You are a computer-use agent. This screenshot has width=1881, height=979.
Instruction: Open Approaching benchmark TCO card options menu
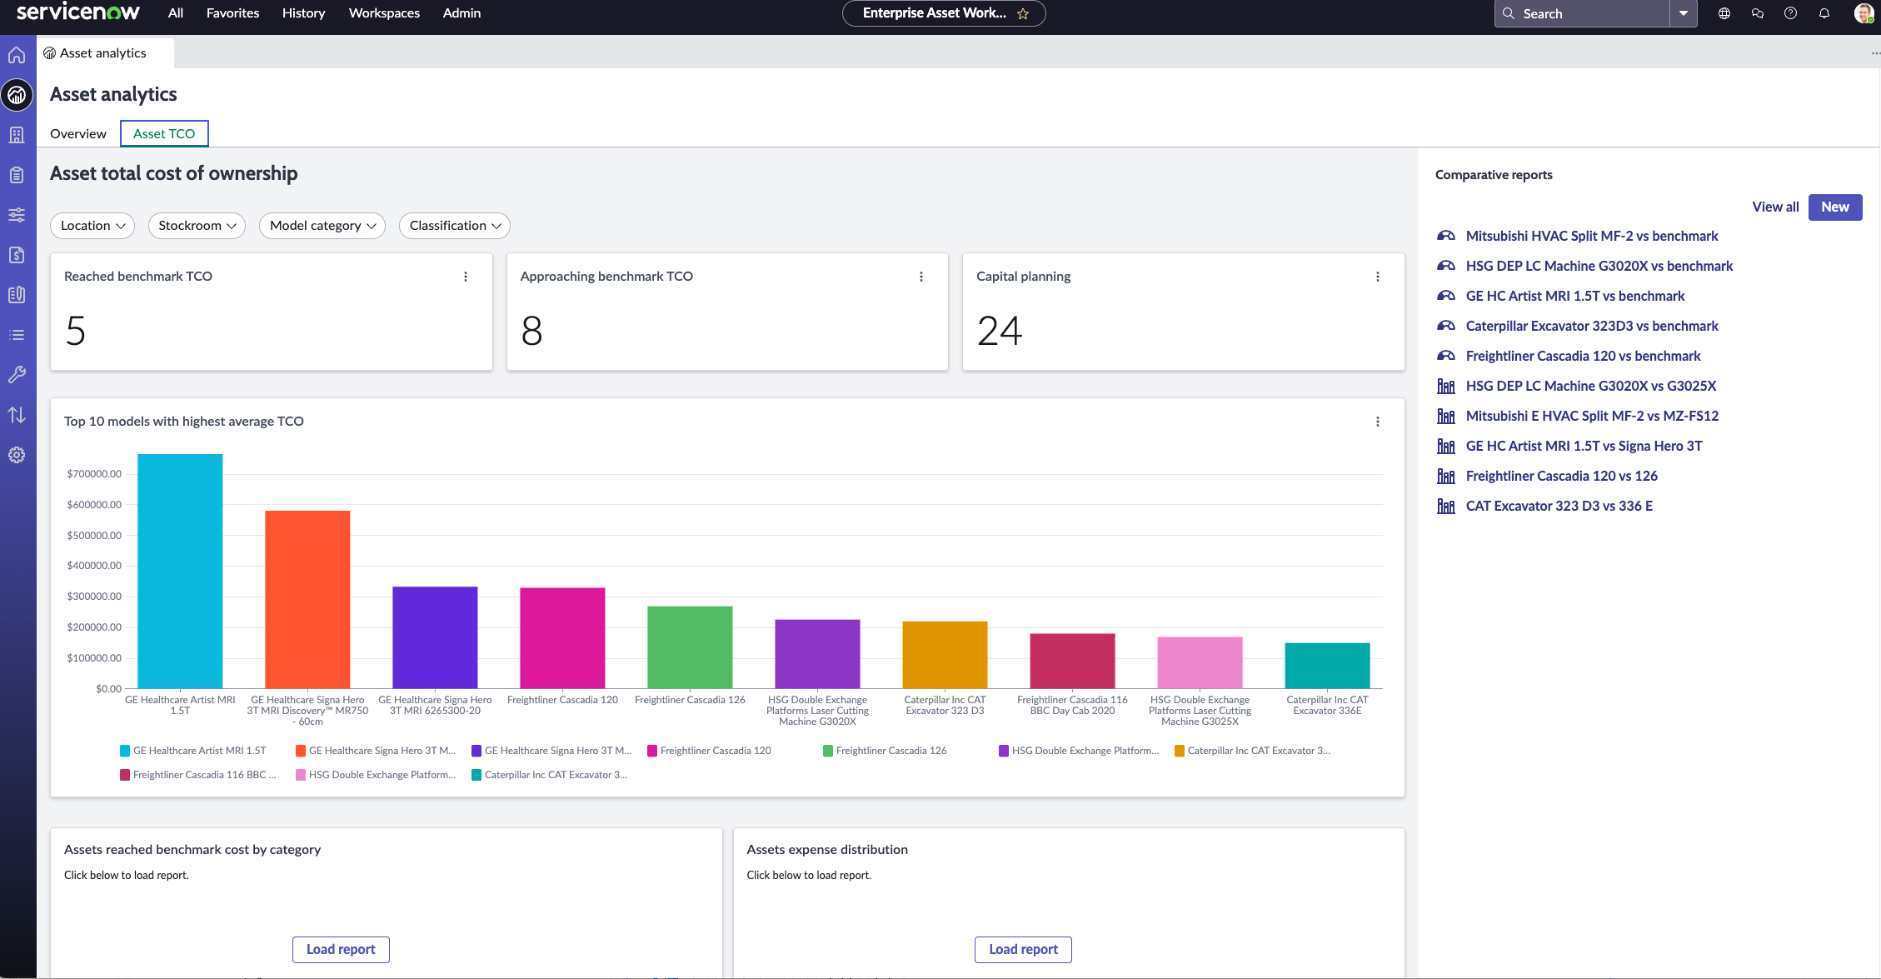tap(921, 277)
